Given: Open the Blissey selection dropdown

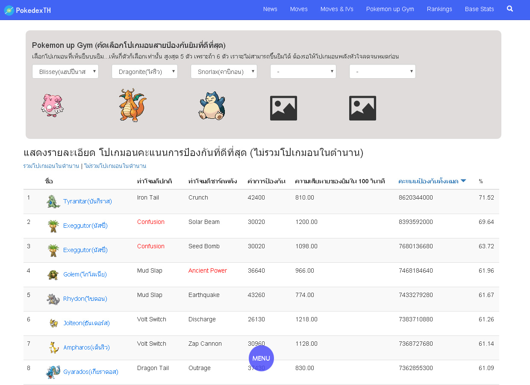Looking at the screenshot, I should coord(65,71).
